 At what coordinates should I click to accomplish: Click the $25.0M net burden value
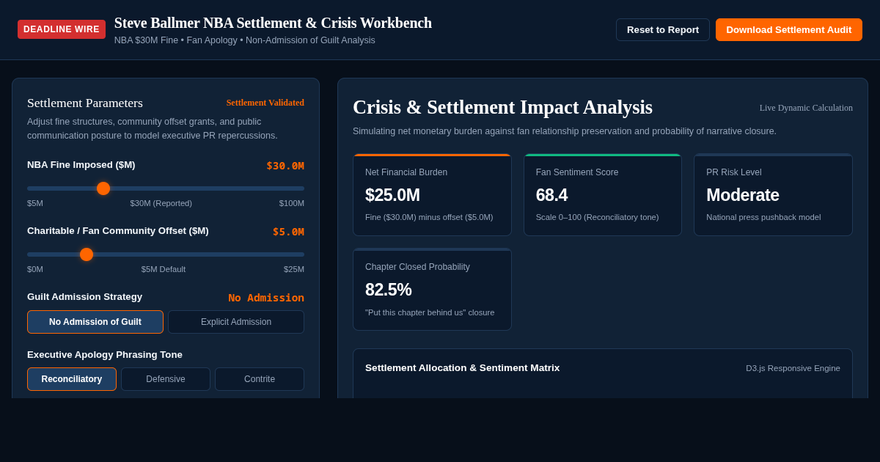pyautogui.click(x=392, y=195)
